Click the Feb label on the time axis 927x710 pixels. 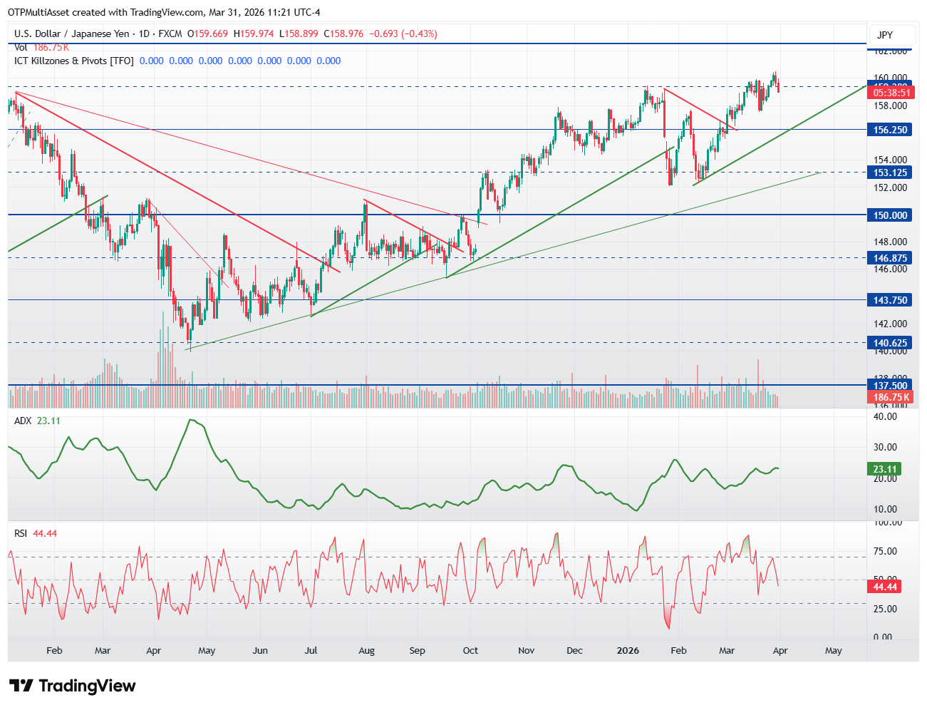pos(54,650)
